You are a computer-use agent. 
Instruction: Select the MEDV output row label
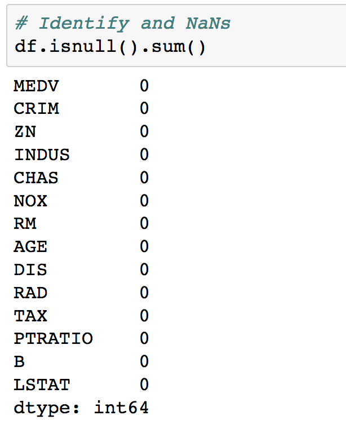(36, 86)
